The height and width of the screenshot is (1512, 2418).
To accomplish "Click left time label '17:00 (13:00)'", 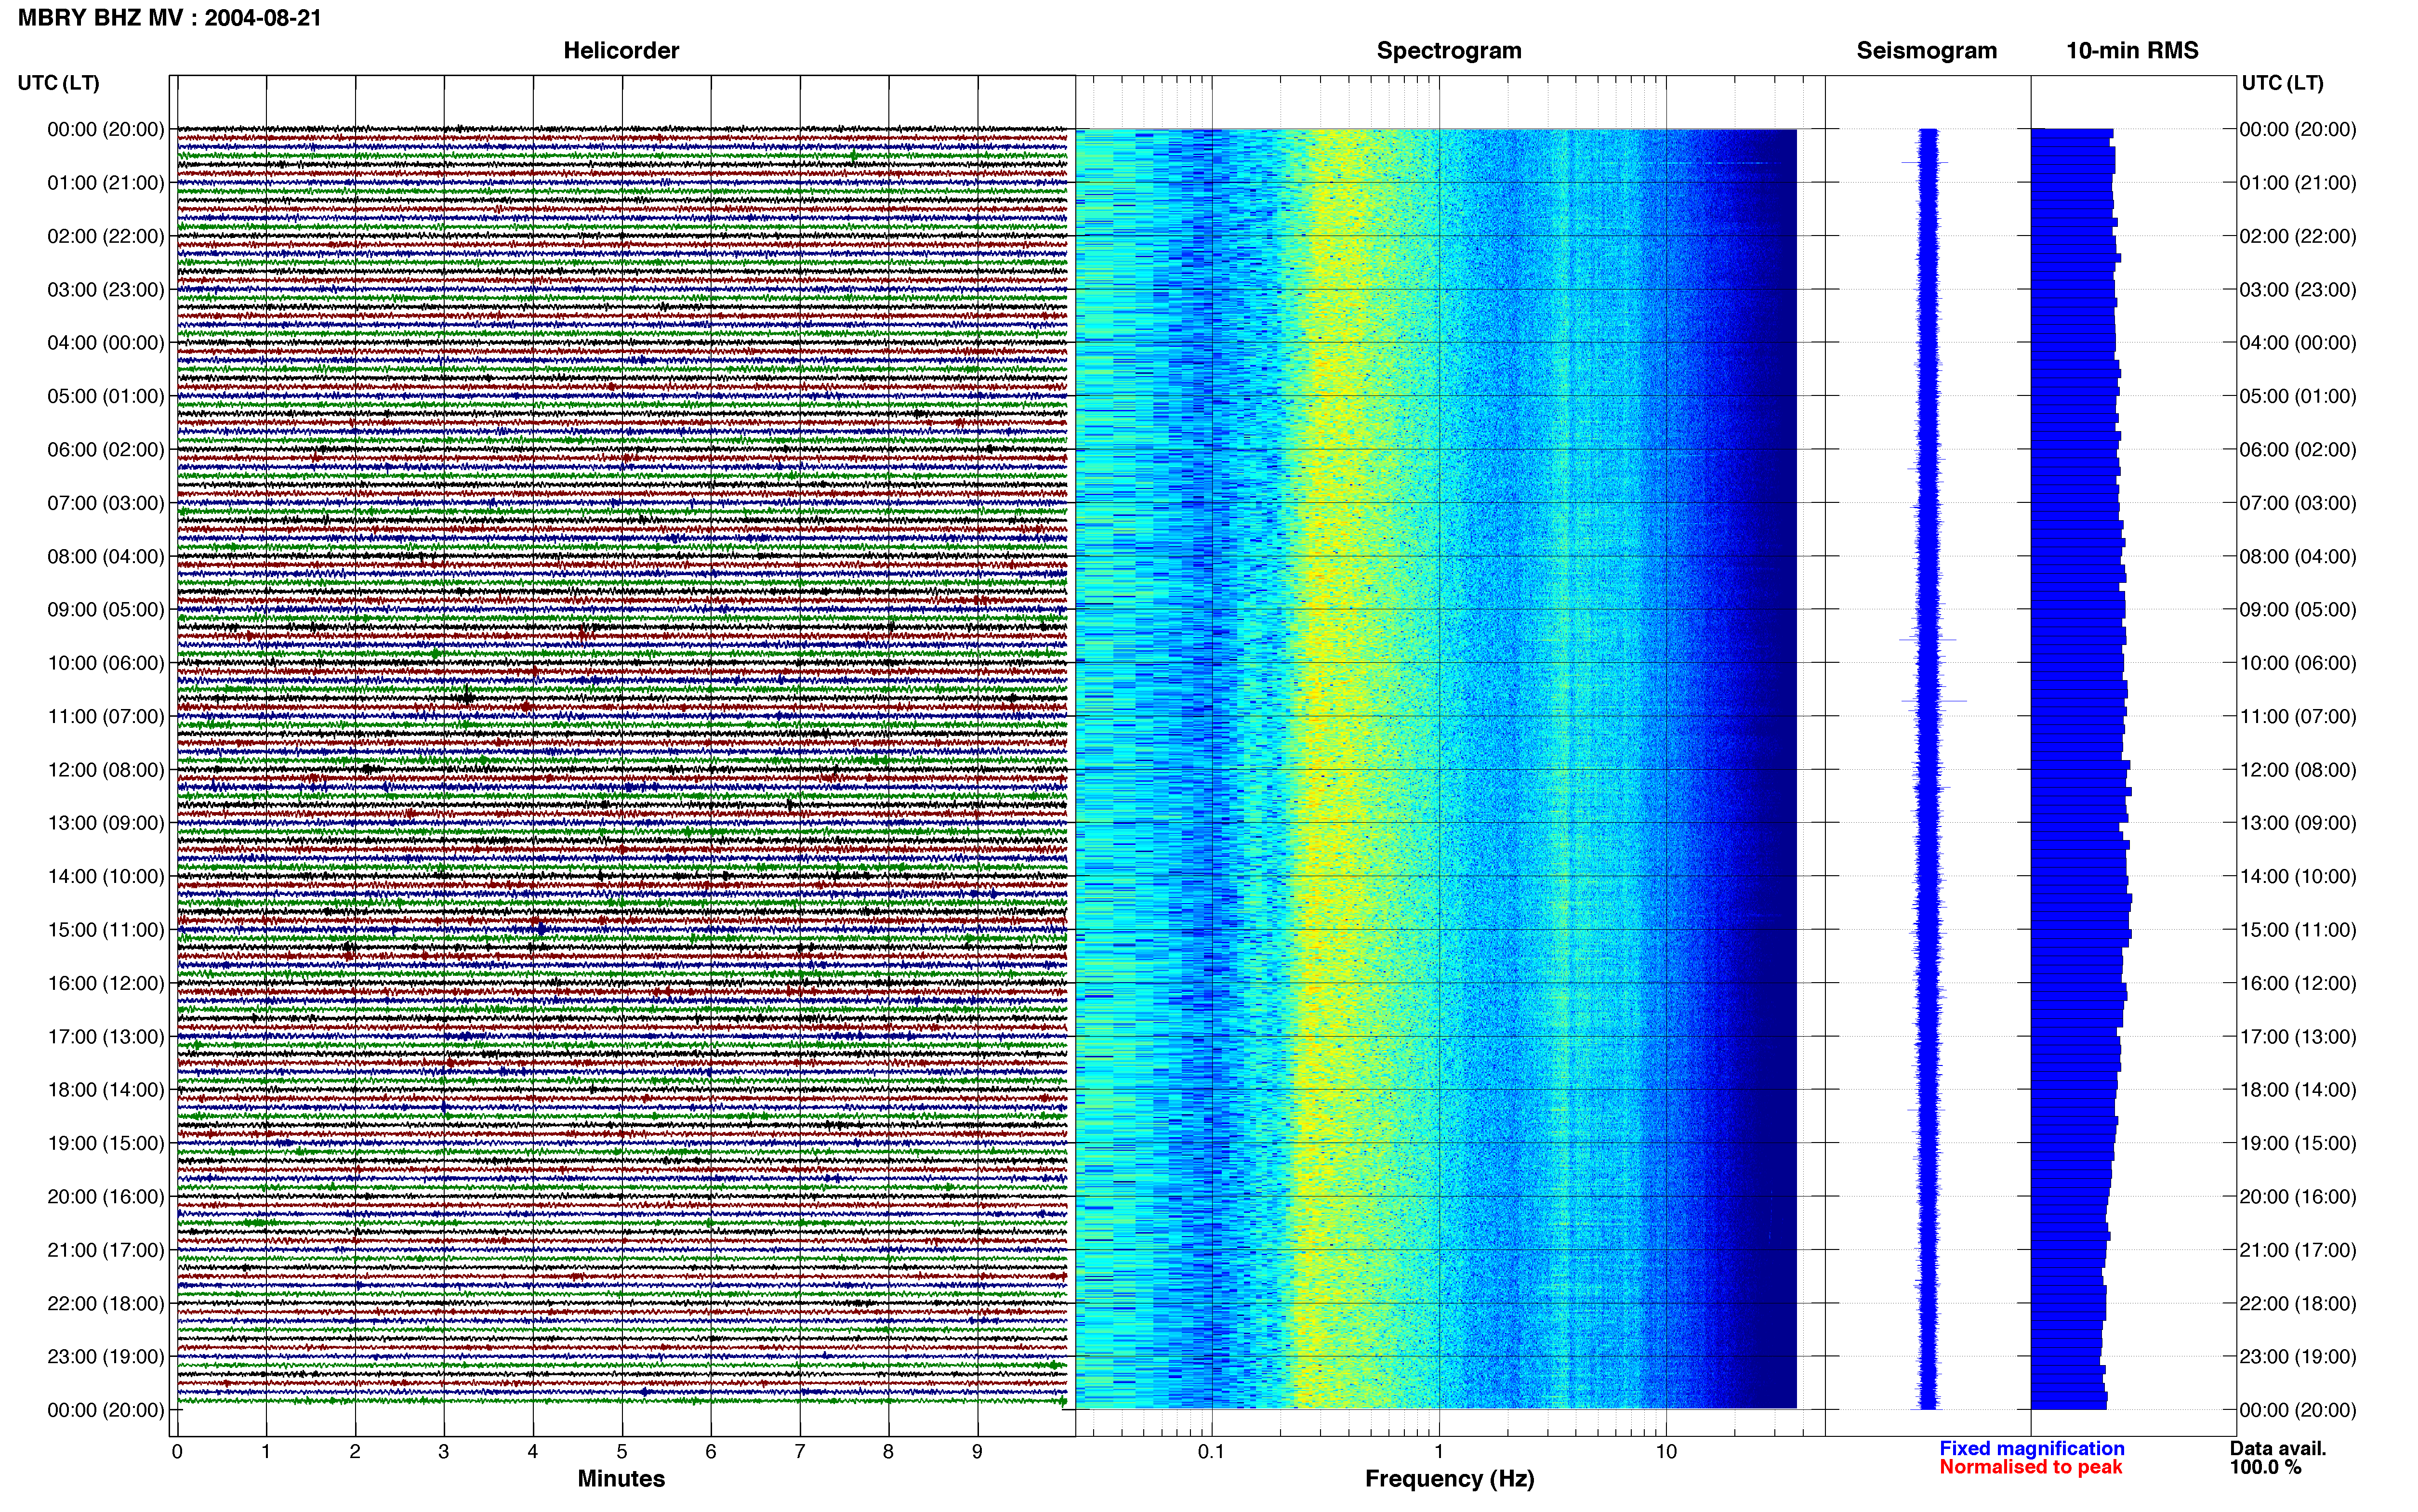I will (106, 1037).
